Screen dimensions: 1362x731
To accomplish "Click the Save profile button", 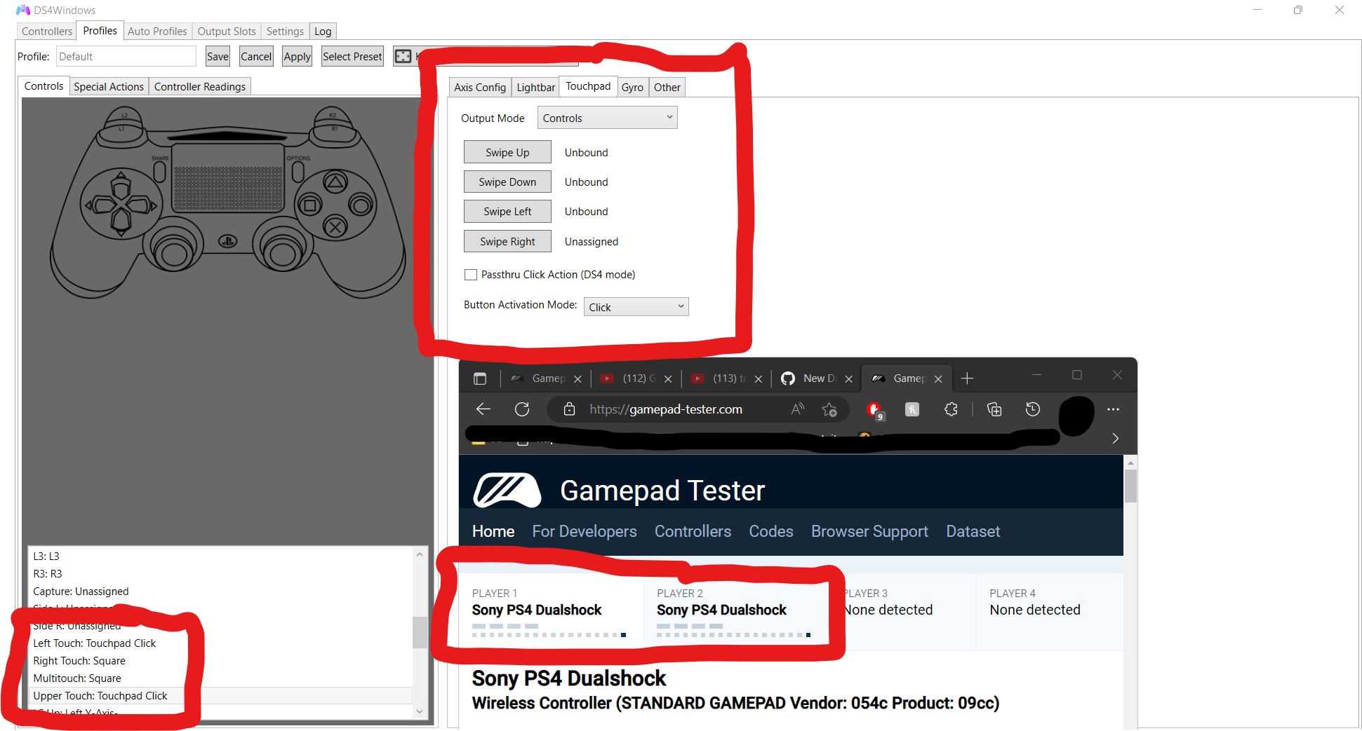I will pyautogui.click(x=218, y=57).
